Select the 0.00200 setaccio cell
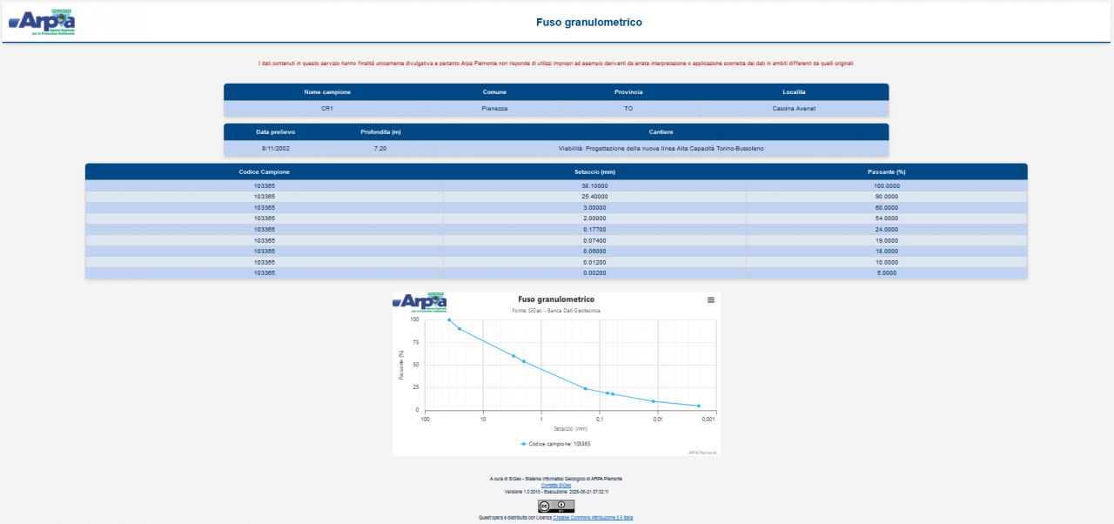The image size is (1114, 524). coord(594,272)
